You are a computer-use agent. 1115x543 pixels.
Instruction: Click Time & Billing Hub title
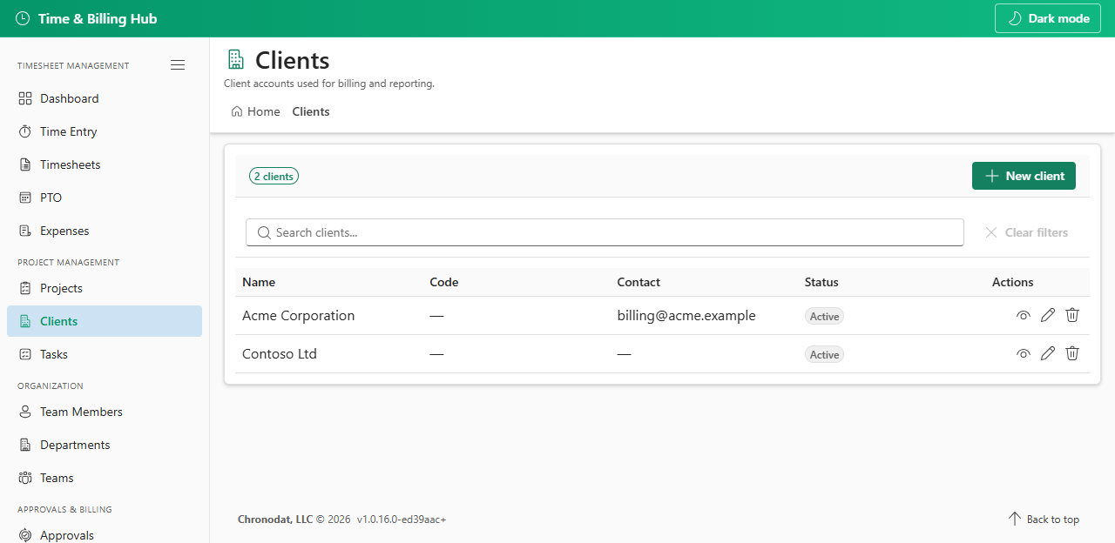click(x=98, y=18)
